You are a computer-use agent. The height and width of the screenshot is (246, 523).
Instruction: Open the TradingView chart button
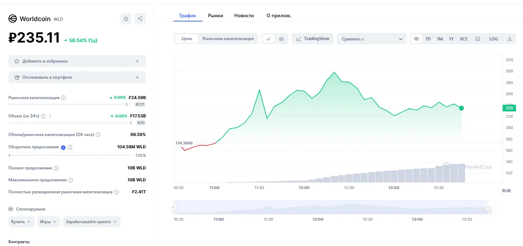(x=313, y=39)
